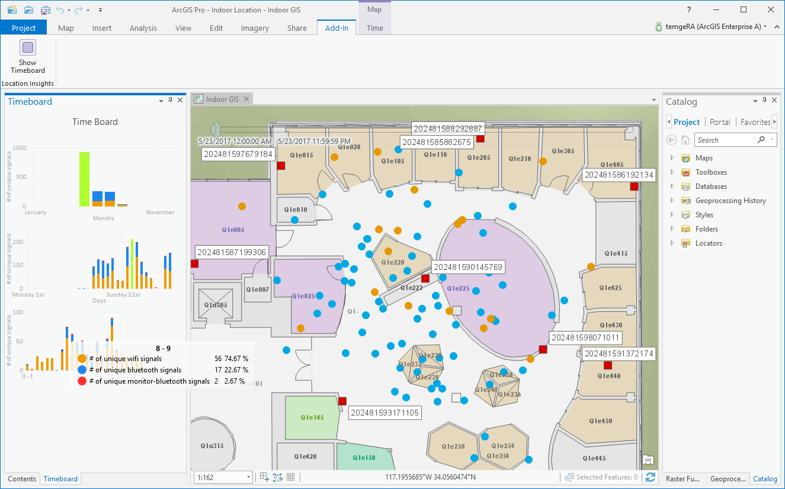Click the Undo arrow icon
Image resolution: width=785 pixels, height=489 pixels.
coord(60,10)
